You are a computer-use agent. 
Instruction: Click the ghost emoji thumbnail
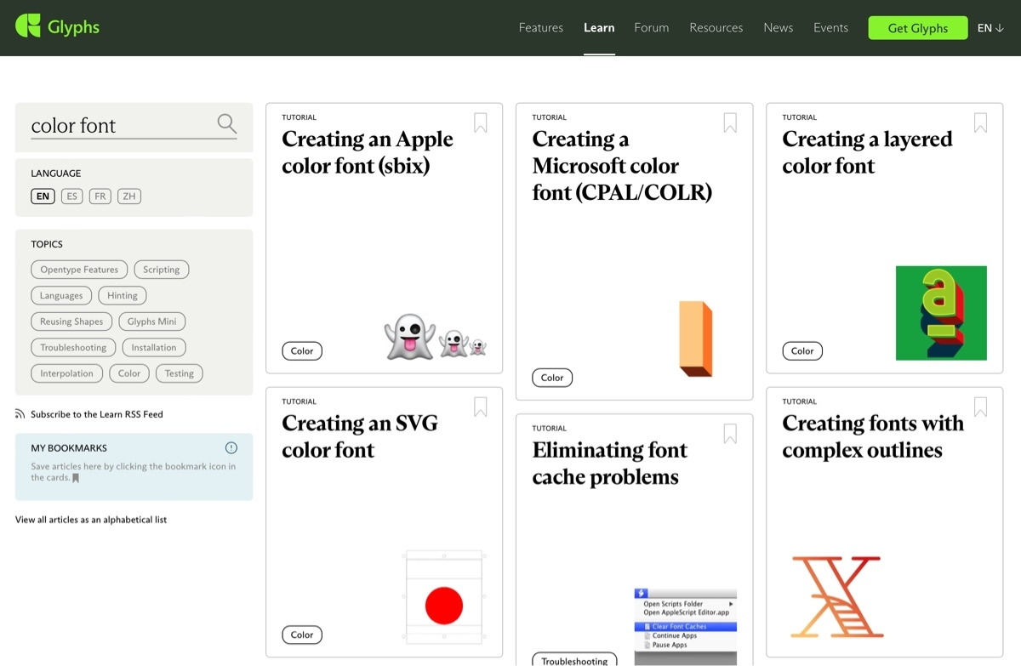(436, 337)
